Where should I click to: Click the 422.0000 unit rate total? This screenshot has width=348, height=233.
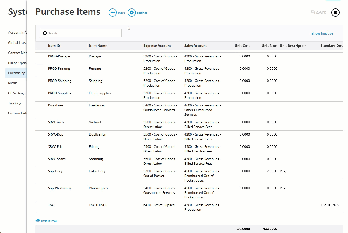pyautogui.click(x=270, y=229)
